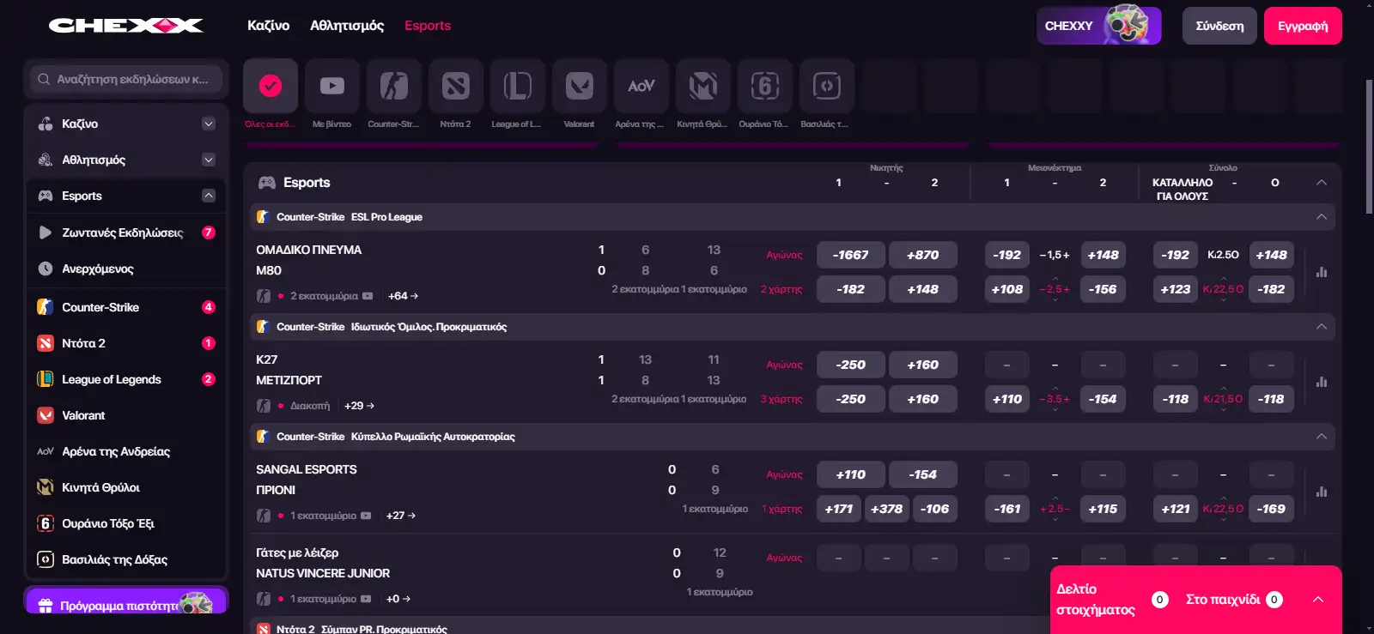Focus the event search field
The image size is (1374, 634).
click(x=126, y=79)
